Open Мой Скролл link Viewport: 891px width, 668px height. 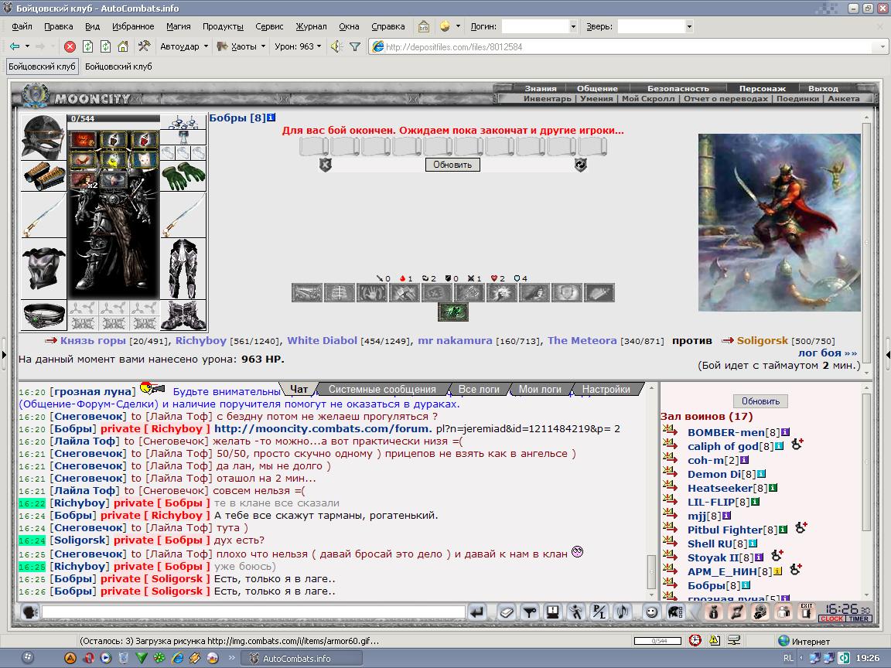pos(648,98)
